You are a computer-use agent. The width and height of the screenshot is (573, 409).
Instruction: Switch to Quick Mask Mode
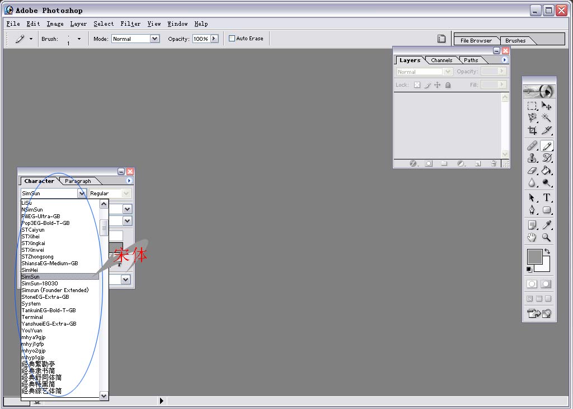[546, 284]
